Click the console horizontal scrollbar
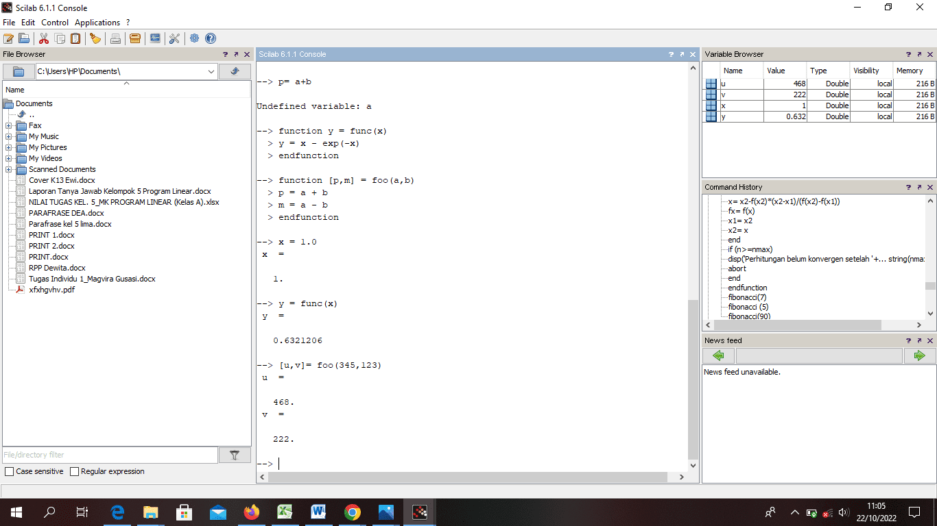The image size is (937, 526). (468, 477)
